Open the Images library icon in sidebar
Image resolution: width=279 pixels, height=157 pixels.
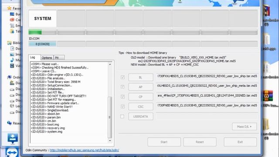click(x=12, y=54)
